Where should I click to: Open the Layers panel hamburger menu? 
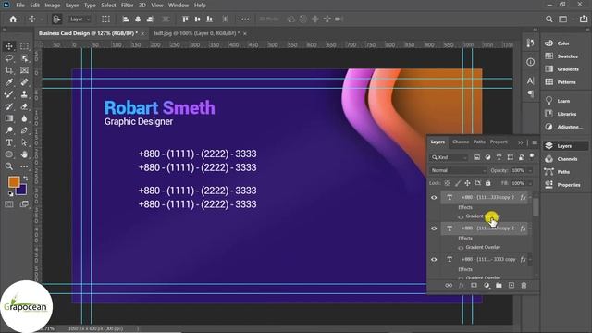535,142
